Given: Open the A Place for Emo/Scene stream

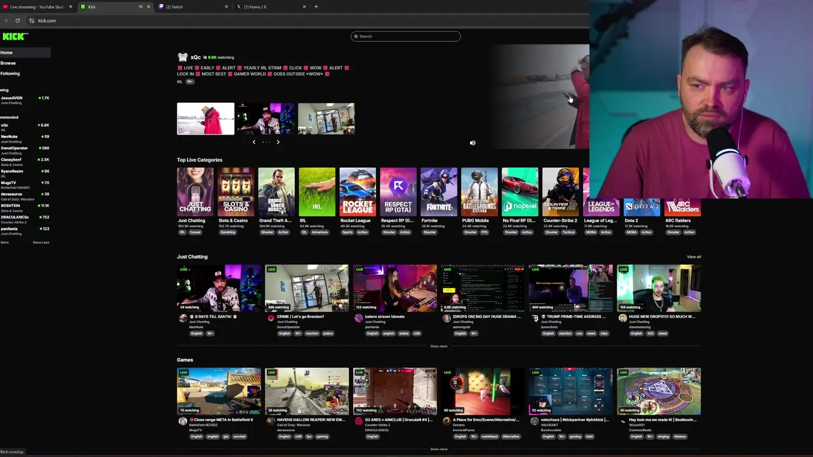Looking at the screenshot, I should click(483, 391).
